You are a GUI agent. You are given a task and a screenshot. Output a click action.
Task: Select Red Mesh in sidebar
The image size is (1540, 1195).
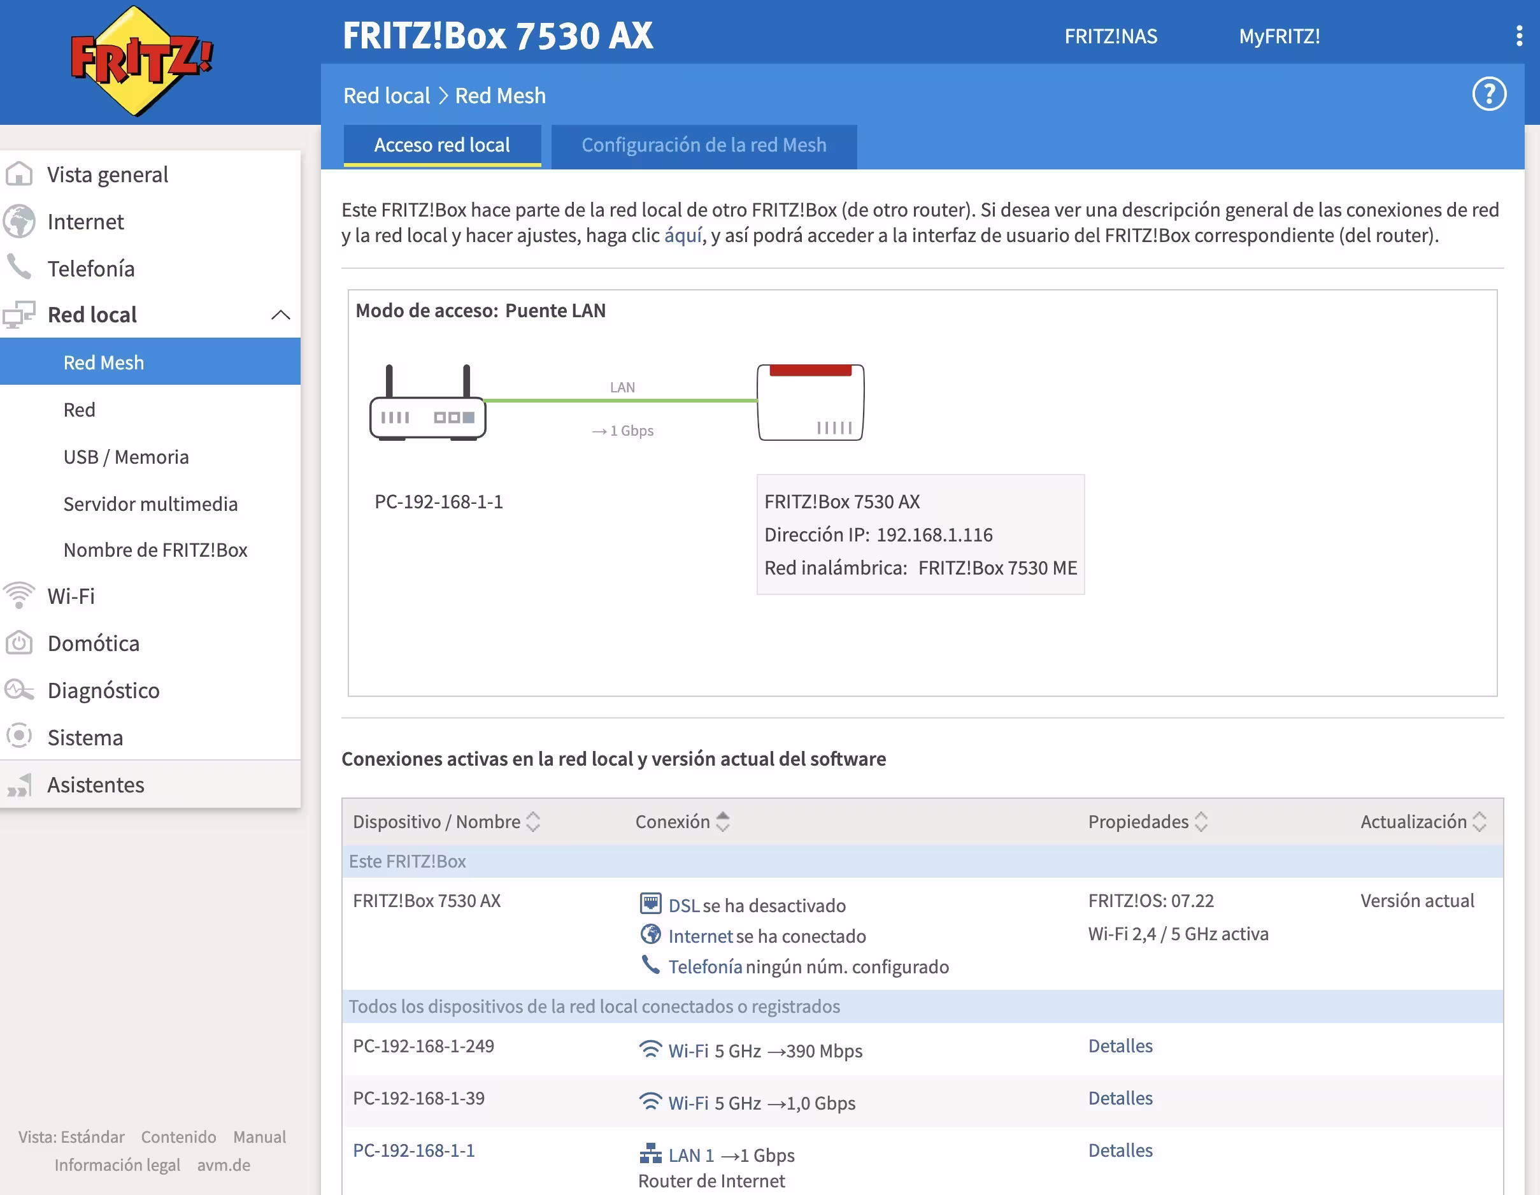[150, 362]
